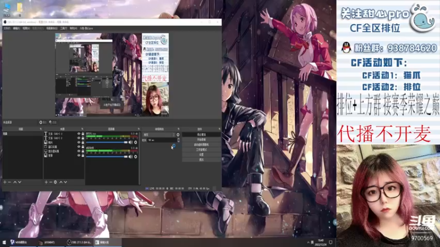
Task: Toggle the lock on 文本 (GDI+) 3
Action: tap(83, 134)
